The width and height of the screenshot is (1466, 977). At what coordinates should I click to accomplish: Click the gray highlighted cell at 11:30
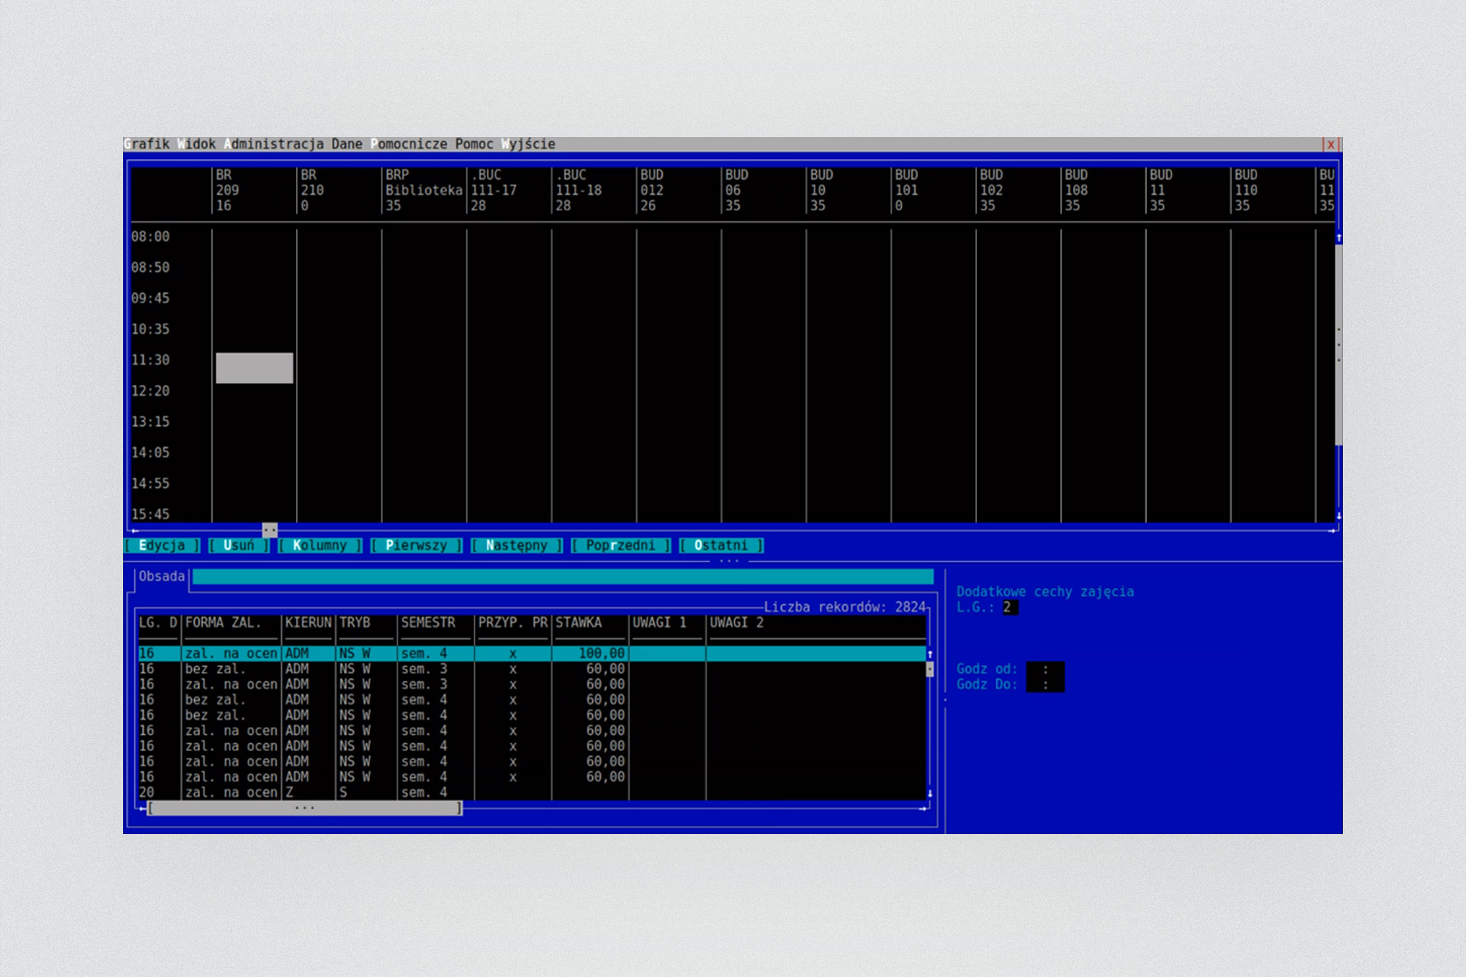[254, 368]
